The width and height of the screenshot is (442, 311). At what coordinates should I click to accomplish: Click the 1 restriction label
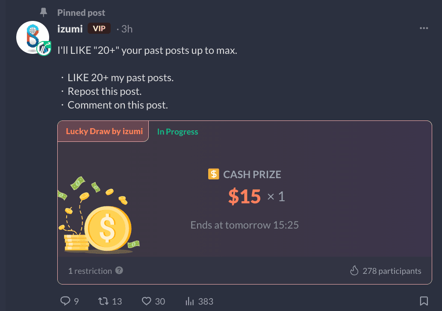pos(90,271)
